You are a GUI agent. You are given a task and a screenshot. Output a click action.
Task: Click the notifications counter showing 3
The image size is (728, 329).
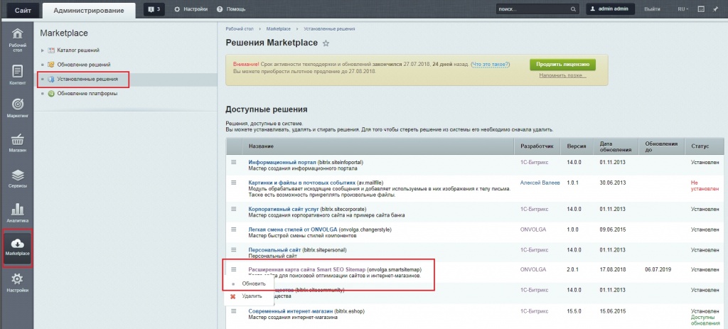click(x=154, y=9)
